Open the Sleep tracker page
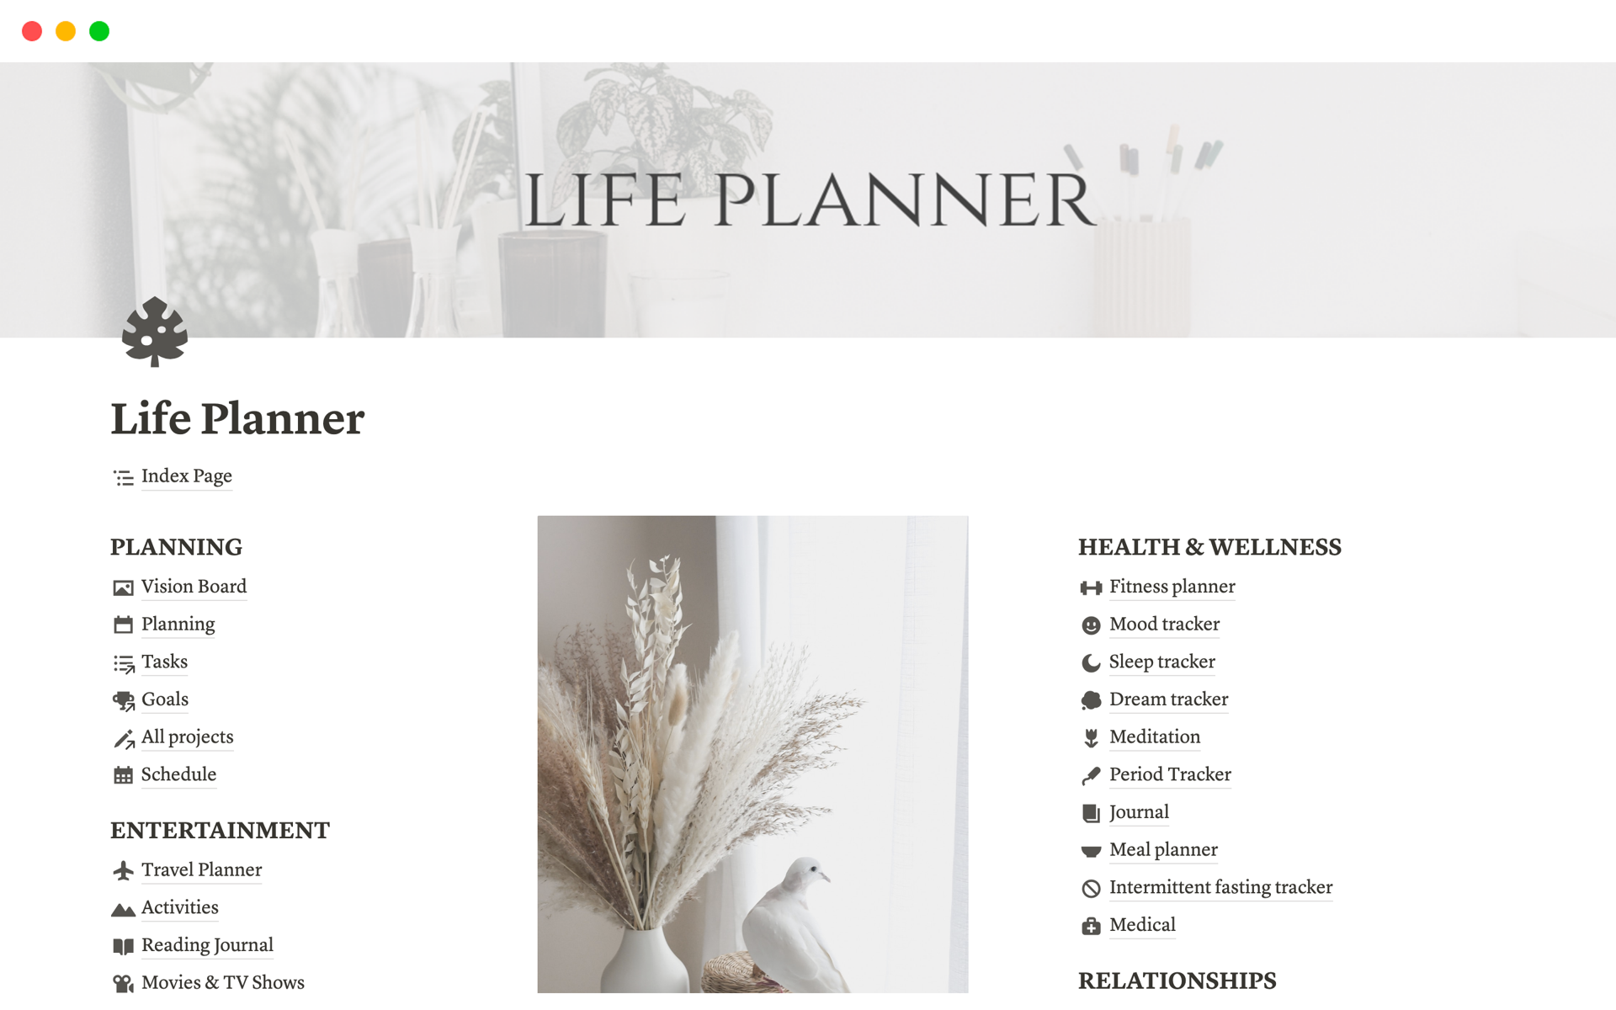Screen dimensions: 1616x1010 [1160, 661]
